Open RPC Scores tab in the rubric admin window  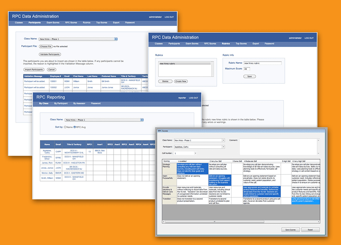(210, 44)
